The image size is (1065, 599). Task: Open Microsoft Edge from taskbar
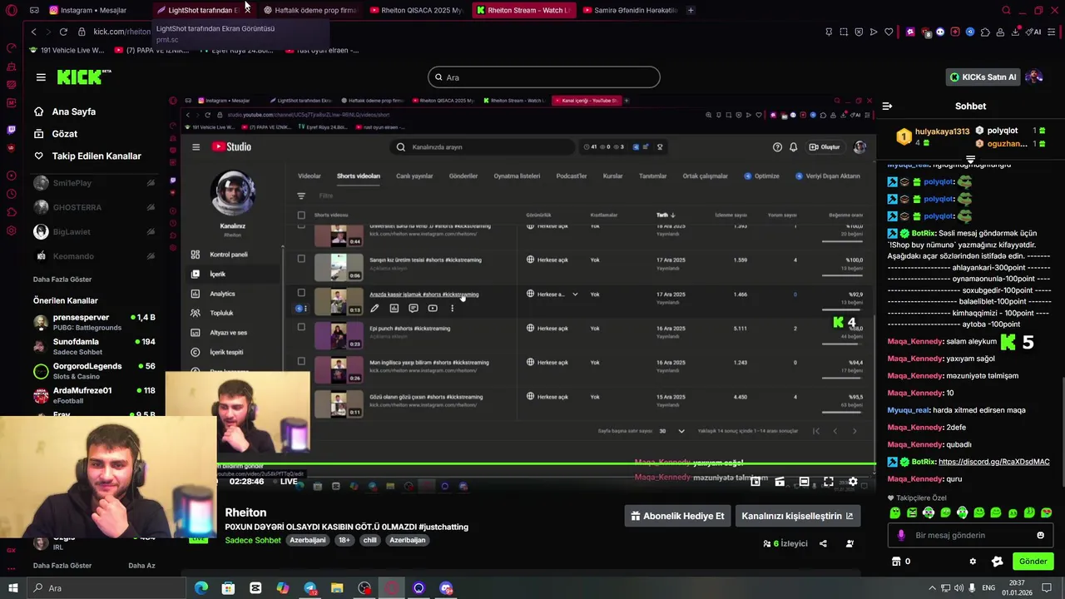(201, 588)
